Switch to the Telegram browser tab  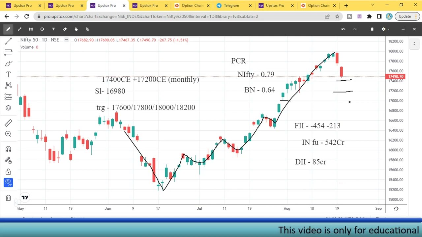(x=231, y=5)
